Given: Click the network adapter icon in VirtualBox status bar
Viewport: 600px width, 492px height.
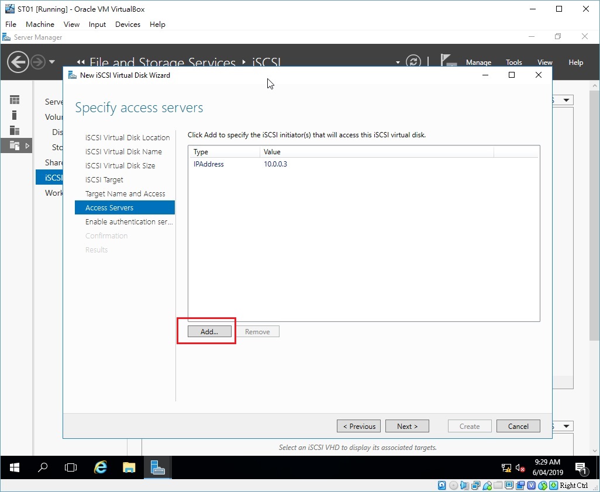Looking at the screenshot, I should (475, 486).
